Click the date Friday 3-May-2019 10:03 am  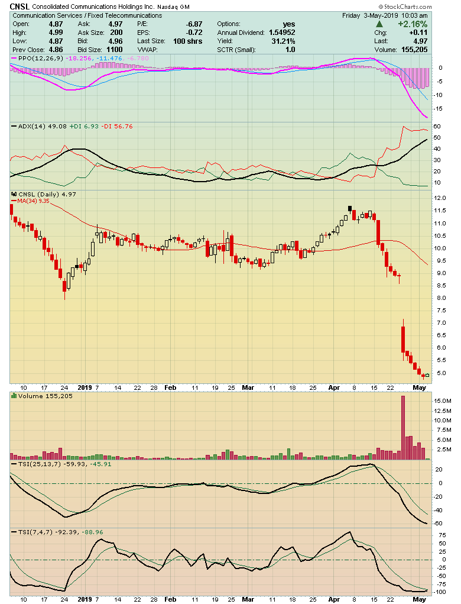[x=385, y=15]
